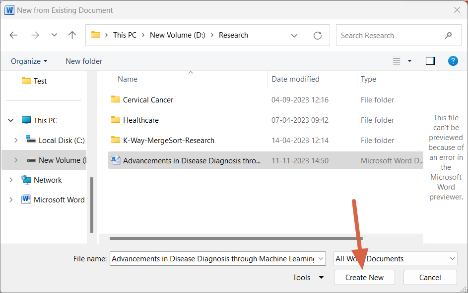Refresh the Research folder view
Screen dimensions: 468x293
[x=318, y=36]
